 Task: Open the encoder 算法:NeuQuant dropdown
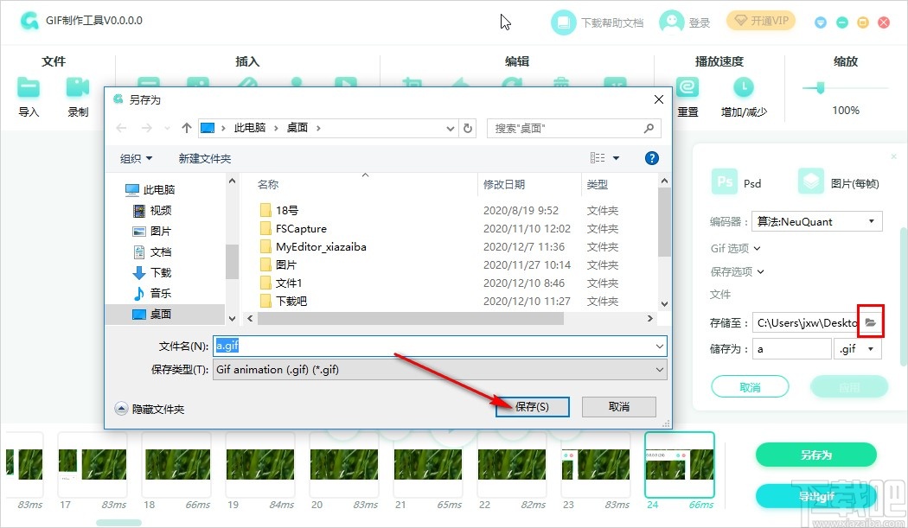click(816, 221)
